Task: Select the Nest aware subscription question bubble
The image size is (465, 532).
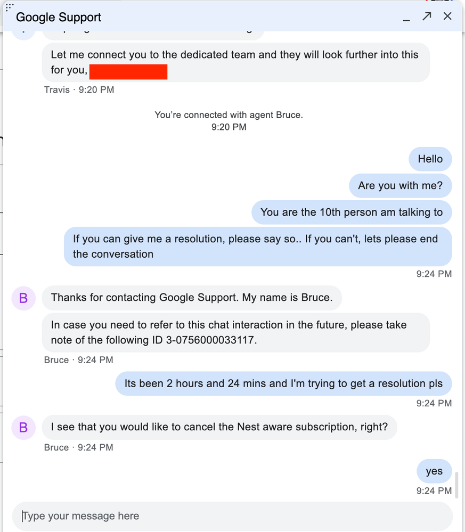Action: [219, 427]
